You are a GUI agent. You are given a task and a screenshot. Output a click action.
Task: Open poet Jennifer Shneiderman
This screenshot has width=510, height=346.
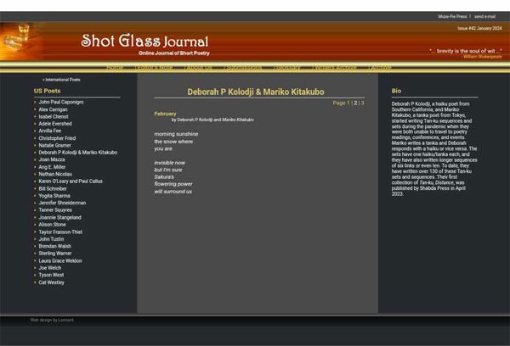[x=62, y=203]
